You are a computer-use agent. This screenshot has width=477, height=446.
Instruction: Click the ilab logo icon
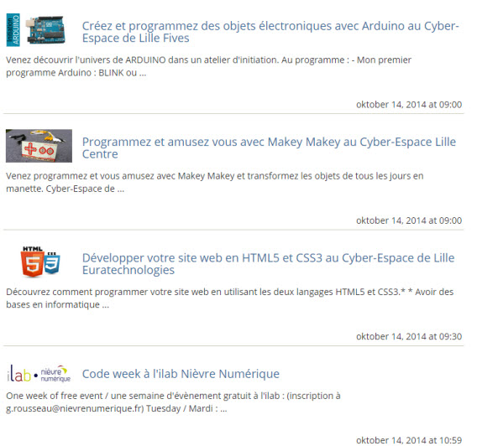pos(18,373)
